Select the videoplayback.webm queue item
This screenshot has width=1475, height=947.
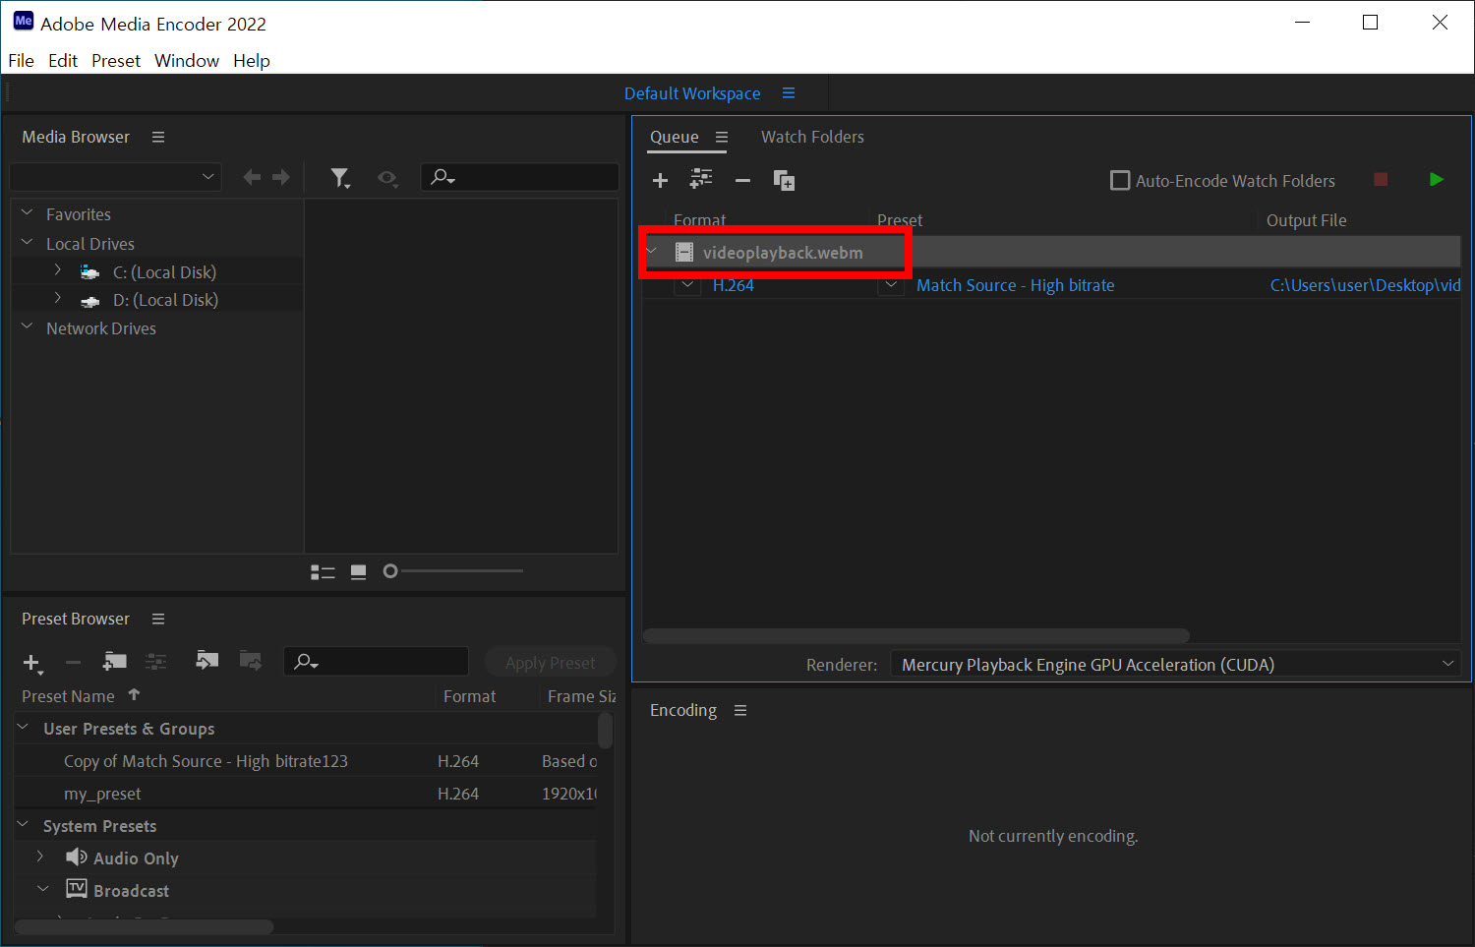783,253
